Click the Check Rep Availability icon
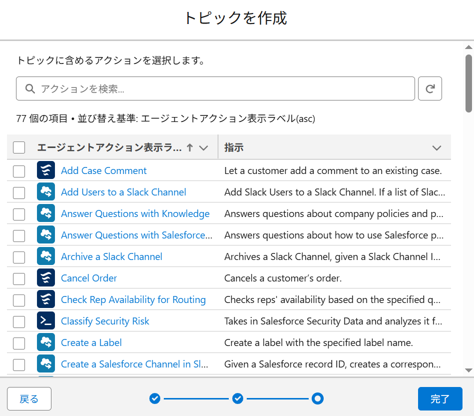This screenshot has width=474, height=416. tap(46, 299)
